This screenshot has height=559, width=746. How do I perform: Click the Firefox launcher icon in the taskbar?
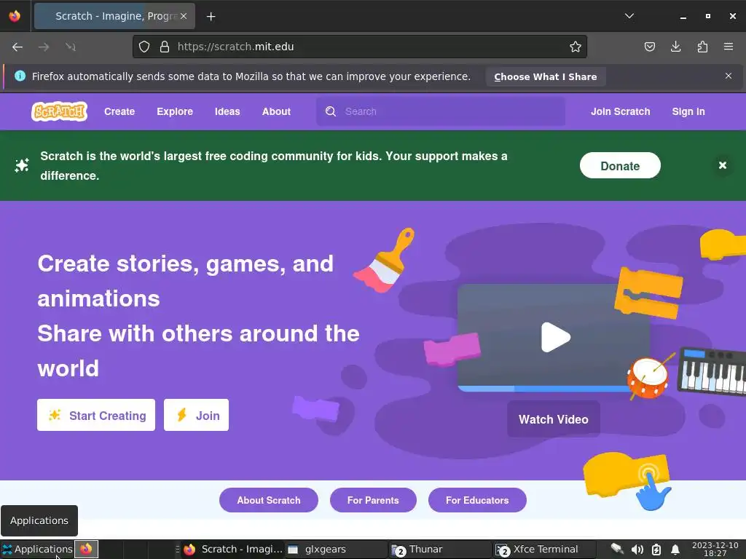(x=86, y=549)
